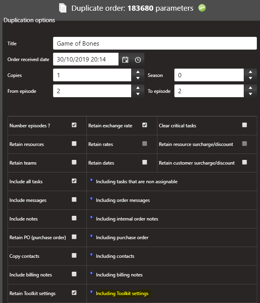
Task: Click the green NEW badge icon
Action: [202, 8]
